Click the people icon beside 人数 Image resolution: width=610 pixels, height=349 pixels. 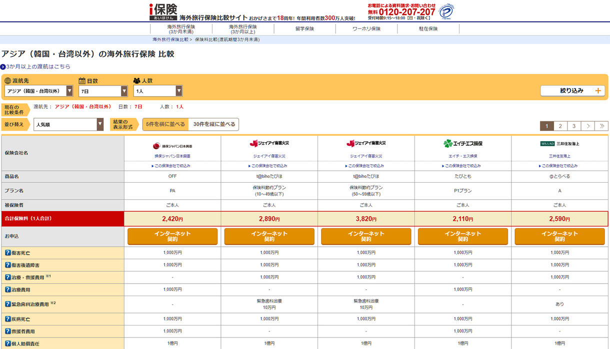(137, 80)
